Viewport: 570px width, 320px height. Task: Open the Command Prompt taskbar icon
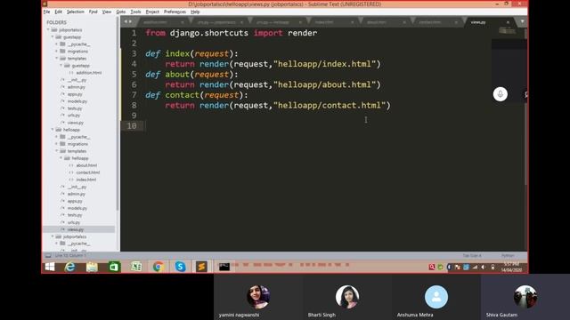(x=224, y=267)
